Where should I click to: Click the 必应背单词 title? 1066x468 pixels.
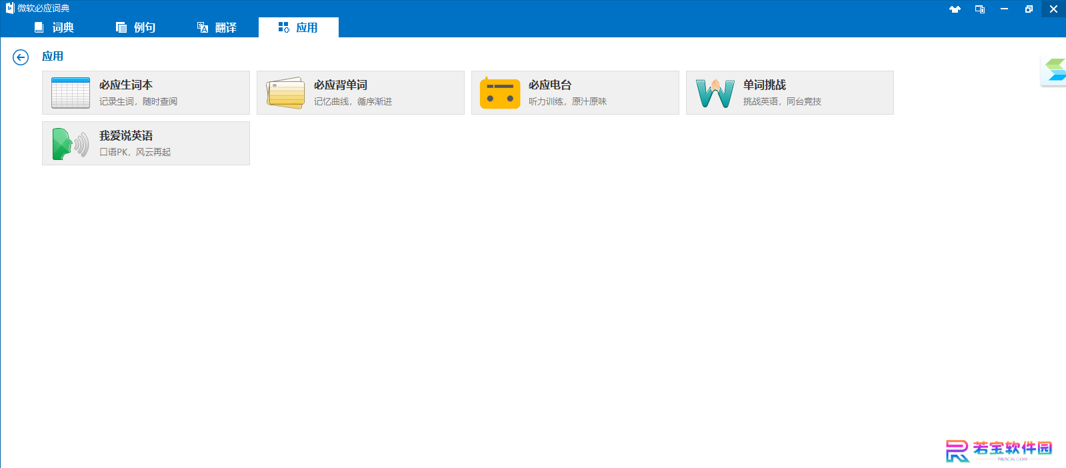[x=341, y=85]
